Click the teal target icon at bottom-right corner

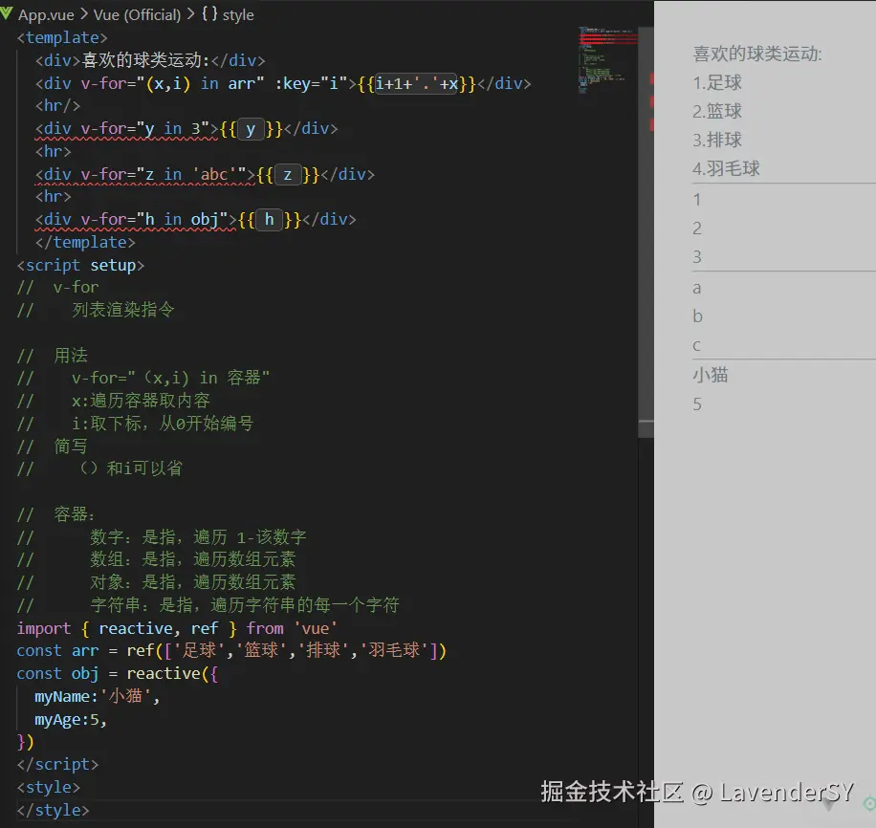pos(868,804)
